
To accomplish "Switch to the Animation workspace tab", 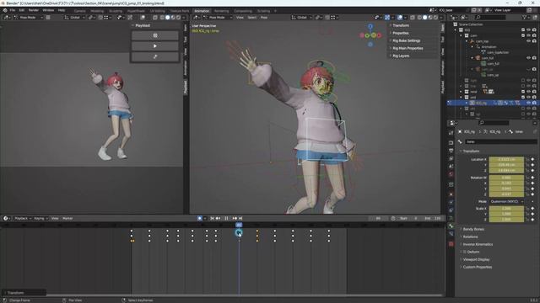I will pyautogui.click(x=202, y=11).
